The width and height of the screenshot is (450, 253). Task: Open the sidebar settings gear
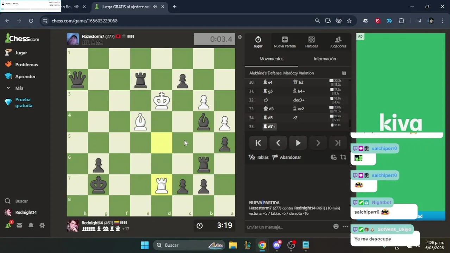click(x=42, y=225)
